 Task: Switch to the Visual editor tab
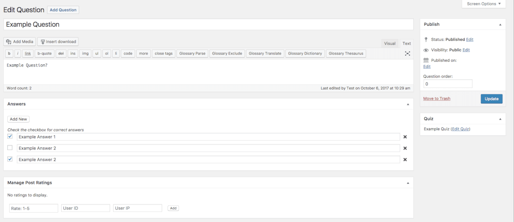(x=390, y=43)
